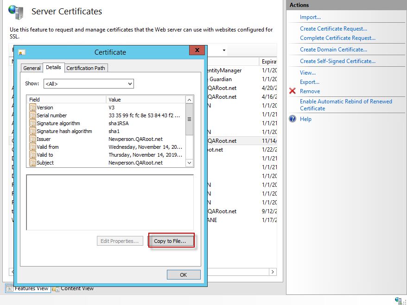Click the Copy to File button

[171, 240]
